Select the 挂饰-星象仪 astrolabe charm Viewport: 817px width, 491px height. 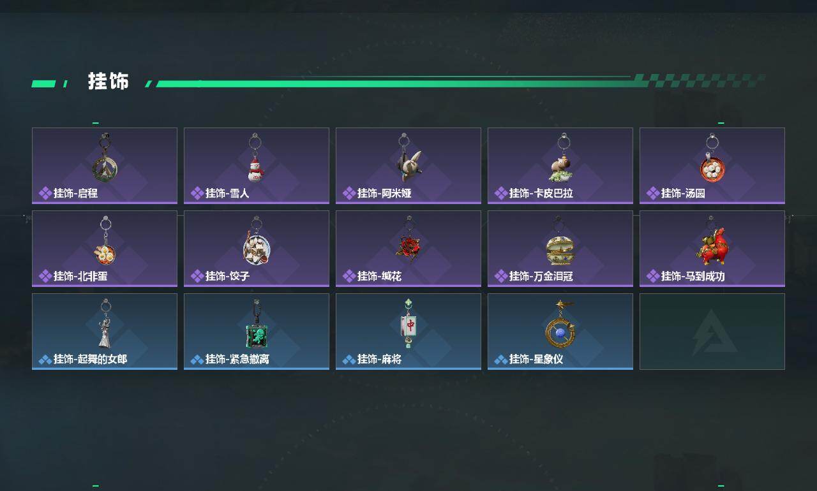point(560,324)
